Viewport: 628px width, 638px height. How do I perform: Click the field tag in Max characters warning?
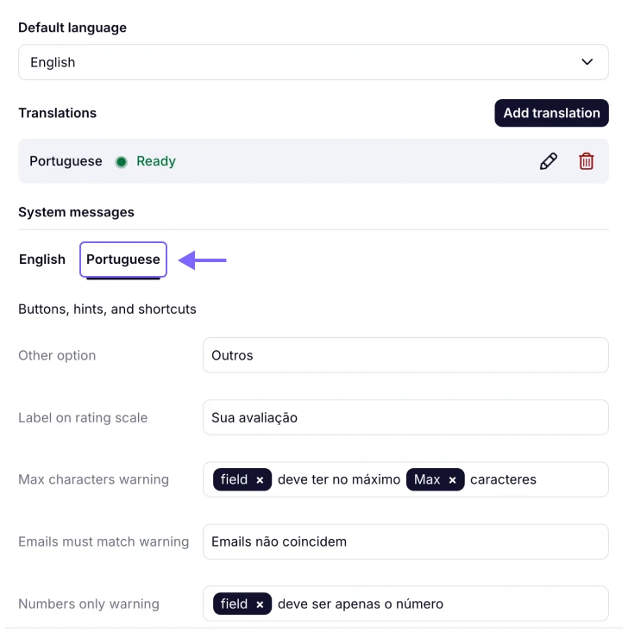(233, 479)
